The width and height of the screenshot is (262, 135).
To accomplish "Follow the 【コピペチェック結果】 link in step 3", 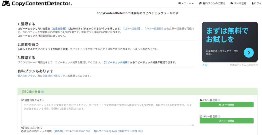I will (116, 62).
